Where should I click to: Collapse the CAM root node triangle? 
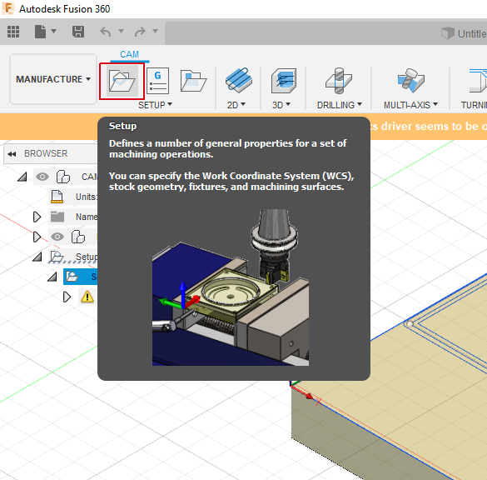click(22, 177)
